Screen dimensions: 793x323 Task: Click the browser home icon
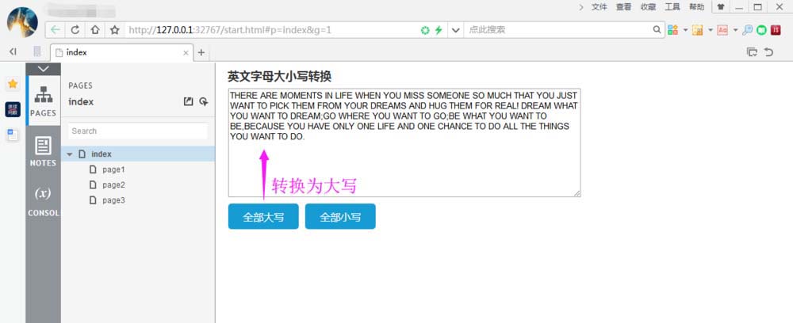(x=95, y=30)
